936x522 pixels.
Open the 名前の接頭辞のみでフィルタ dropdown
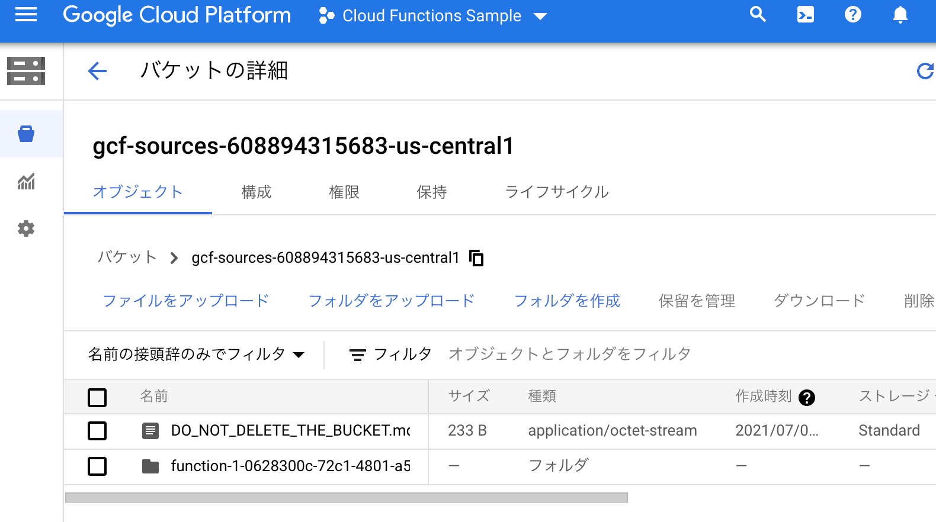(x=196, y=354)
